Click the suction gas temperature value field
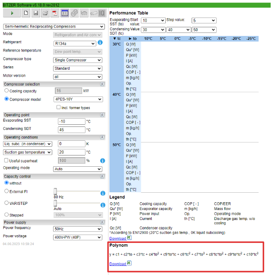 point(72,152)
